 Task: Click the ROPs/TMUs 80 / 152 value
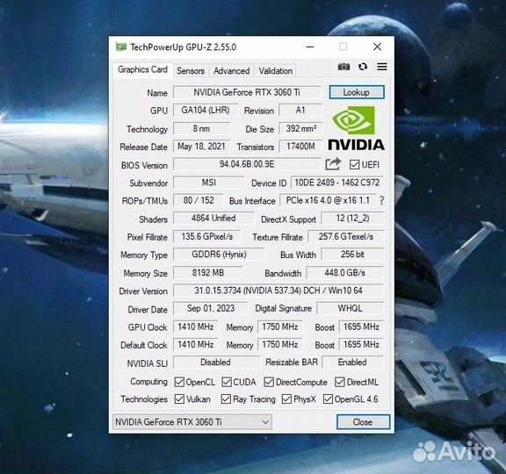pos(199,200)
